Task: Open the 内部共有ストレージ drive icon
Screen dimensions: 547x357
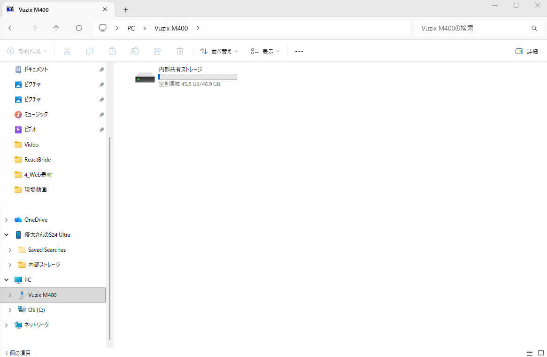Action: pos(145,78)
